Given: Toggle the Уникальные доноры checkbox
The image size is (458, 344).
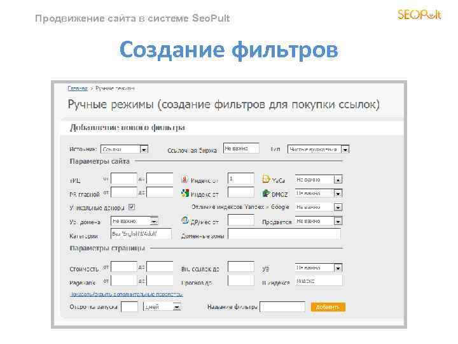Looking at the screenshot, I should (x=132, y=207).
